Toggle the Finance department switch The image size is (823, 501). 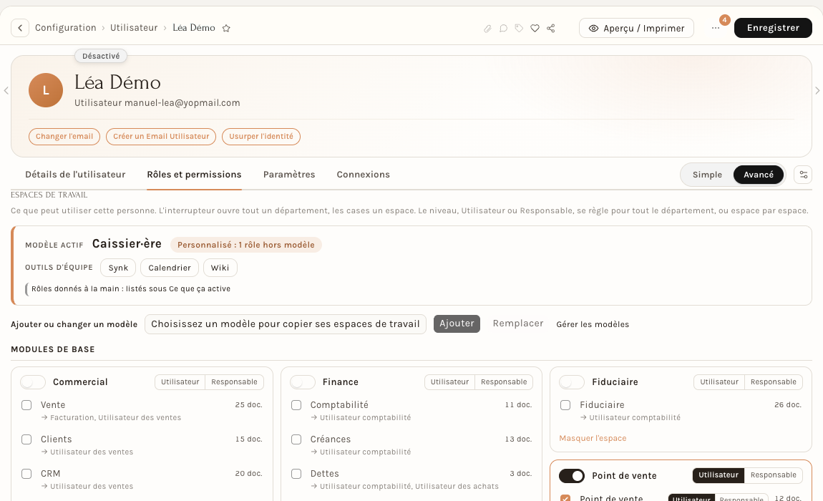point(302,382)
